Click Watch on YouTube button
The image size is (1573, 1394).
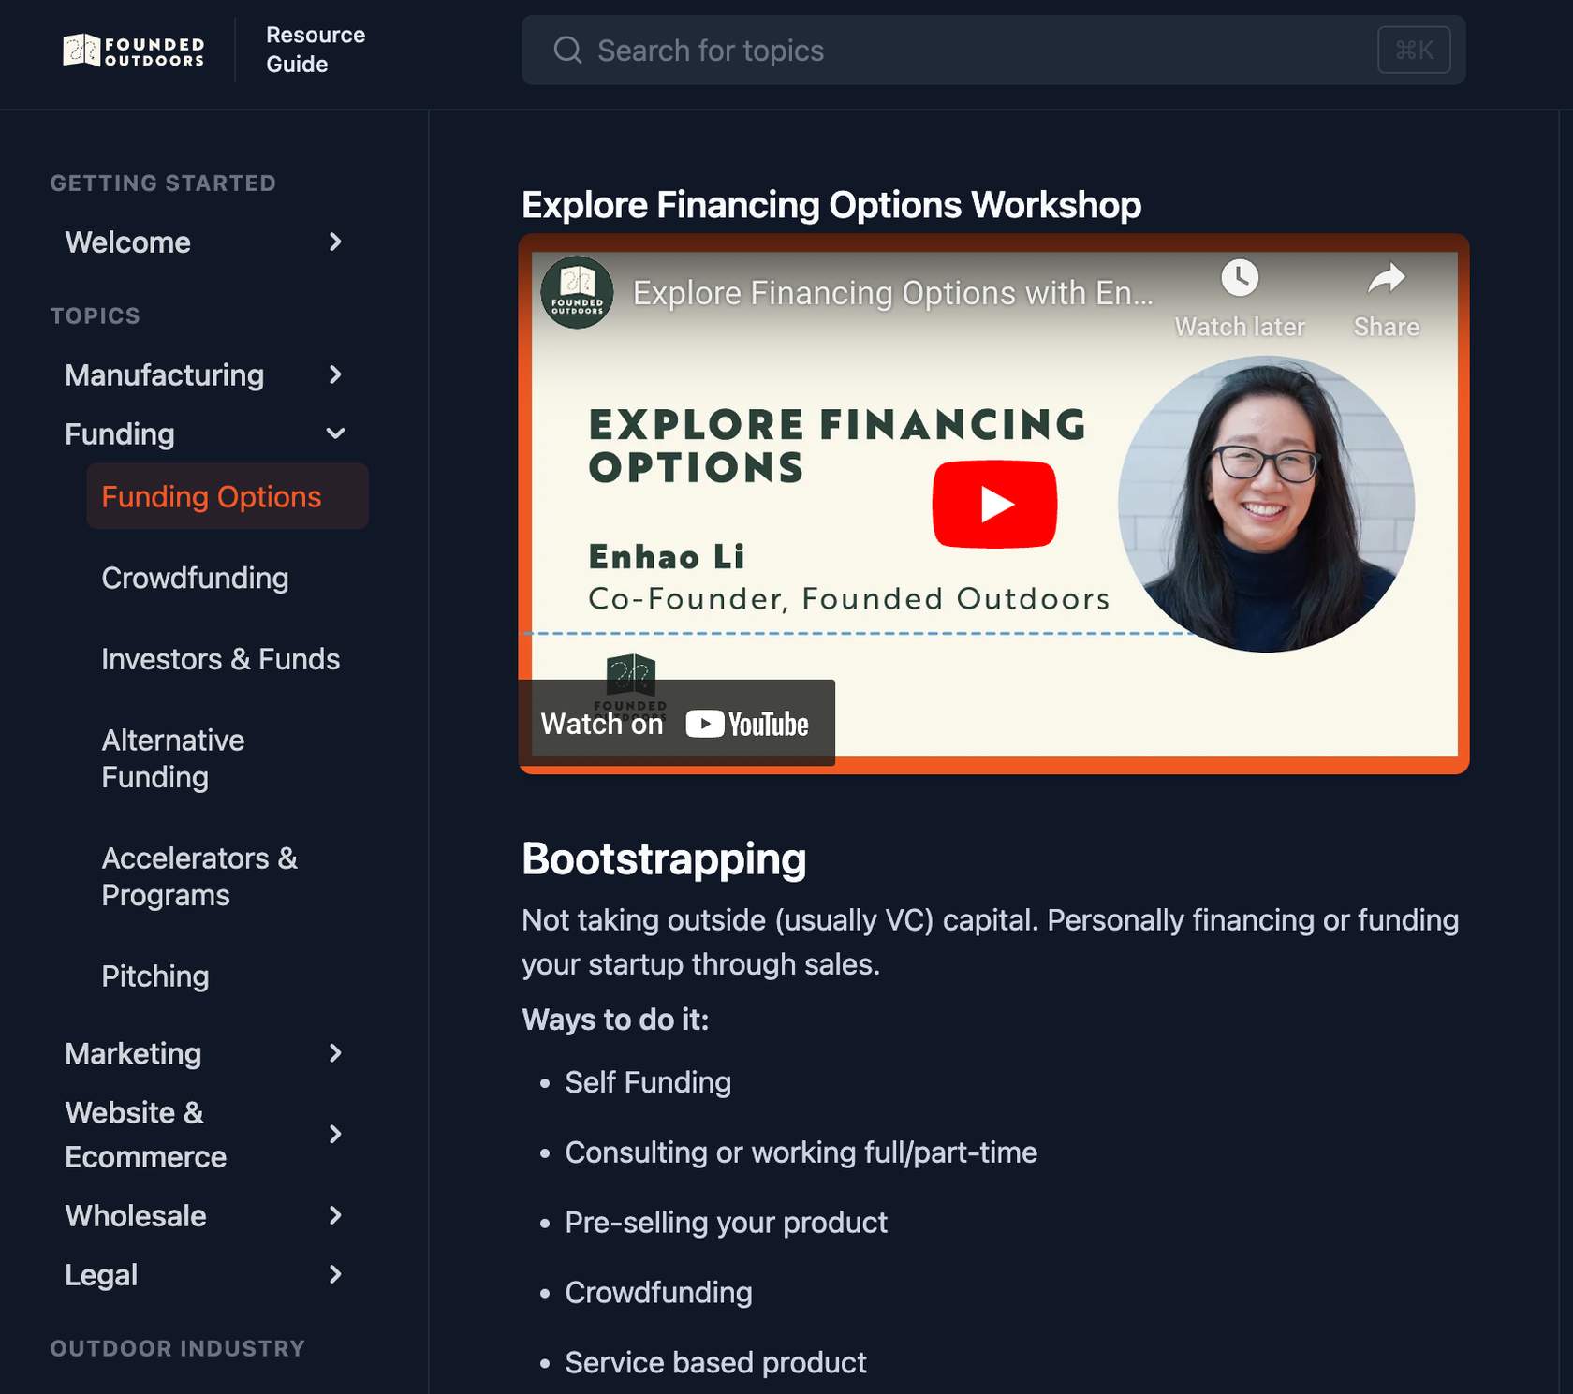[x=676, y=723]
